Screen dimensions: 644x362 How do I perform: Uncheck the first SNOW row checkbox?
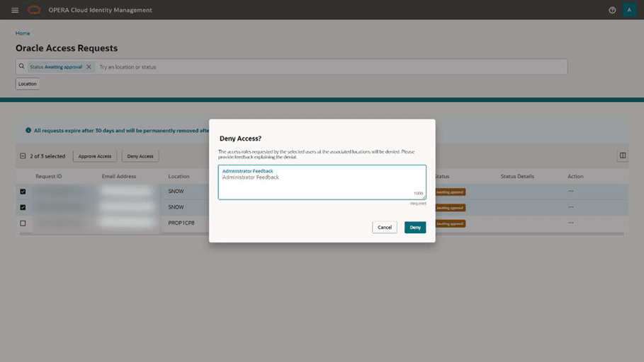23,192
